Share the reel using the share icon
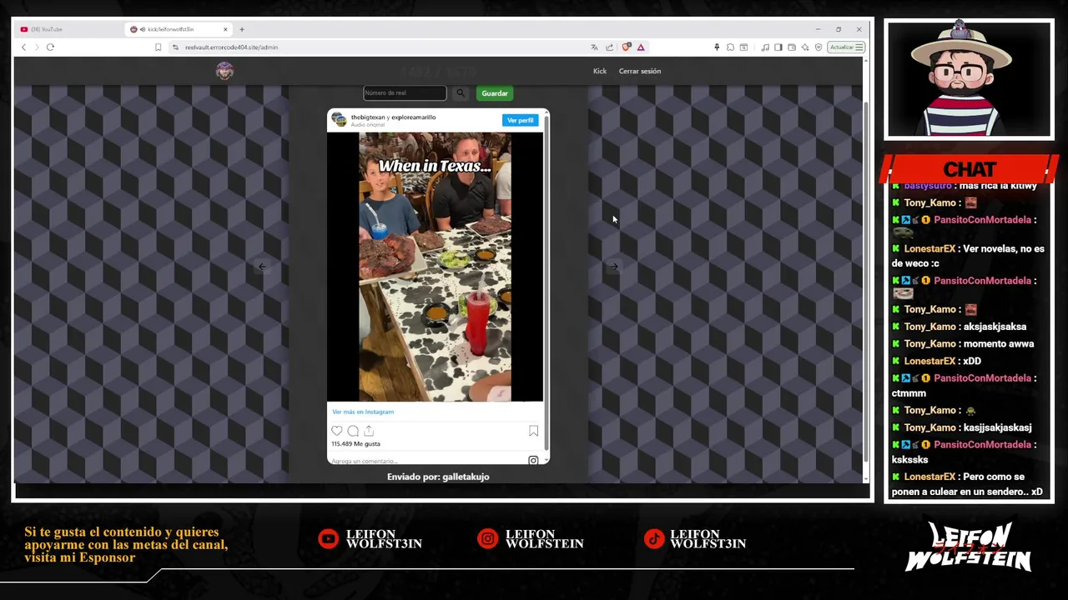The image size is (1068, 600). [x=369, y=431]
